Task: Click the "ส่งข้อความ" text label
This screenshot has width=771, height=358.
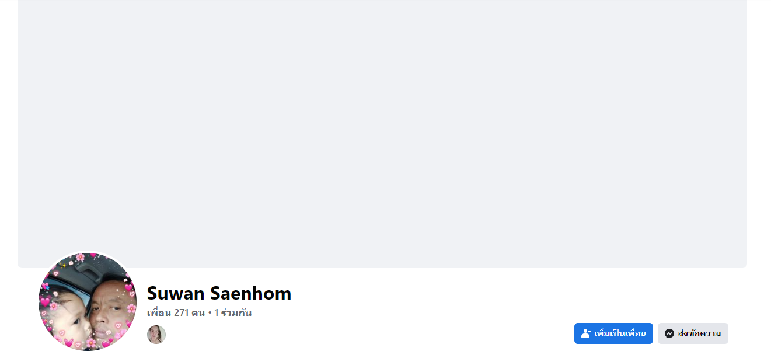Action: point(699,333)
